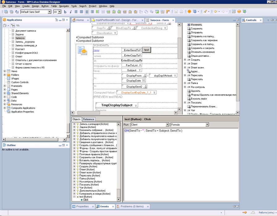Click the Кому link in the form
This screenshot has height=216, width=277.
96,50
